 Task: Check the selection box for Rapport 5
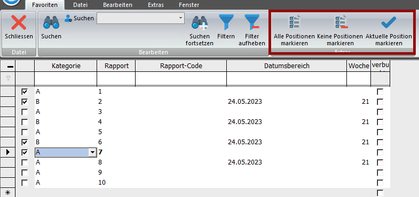tap(25, 132)
